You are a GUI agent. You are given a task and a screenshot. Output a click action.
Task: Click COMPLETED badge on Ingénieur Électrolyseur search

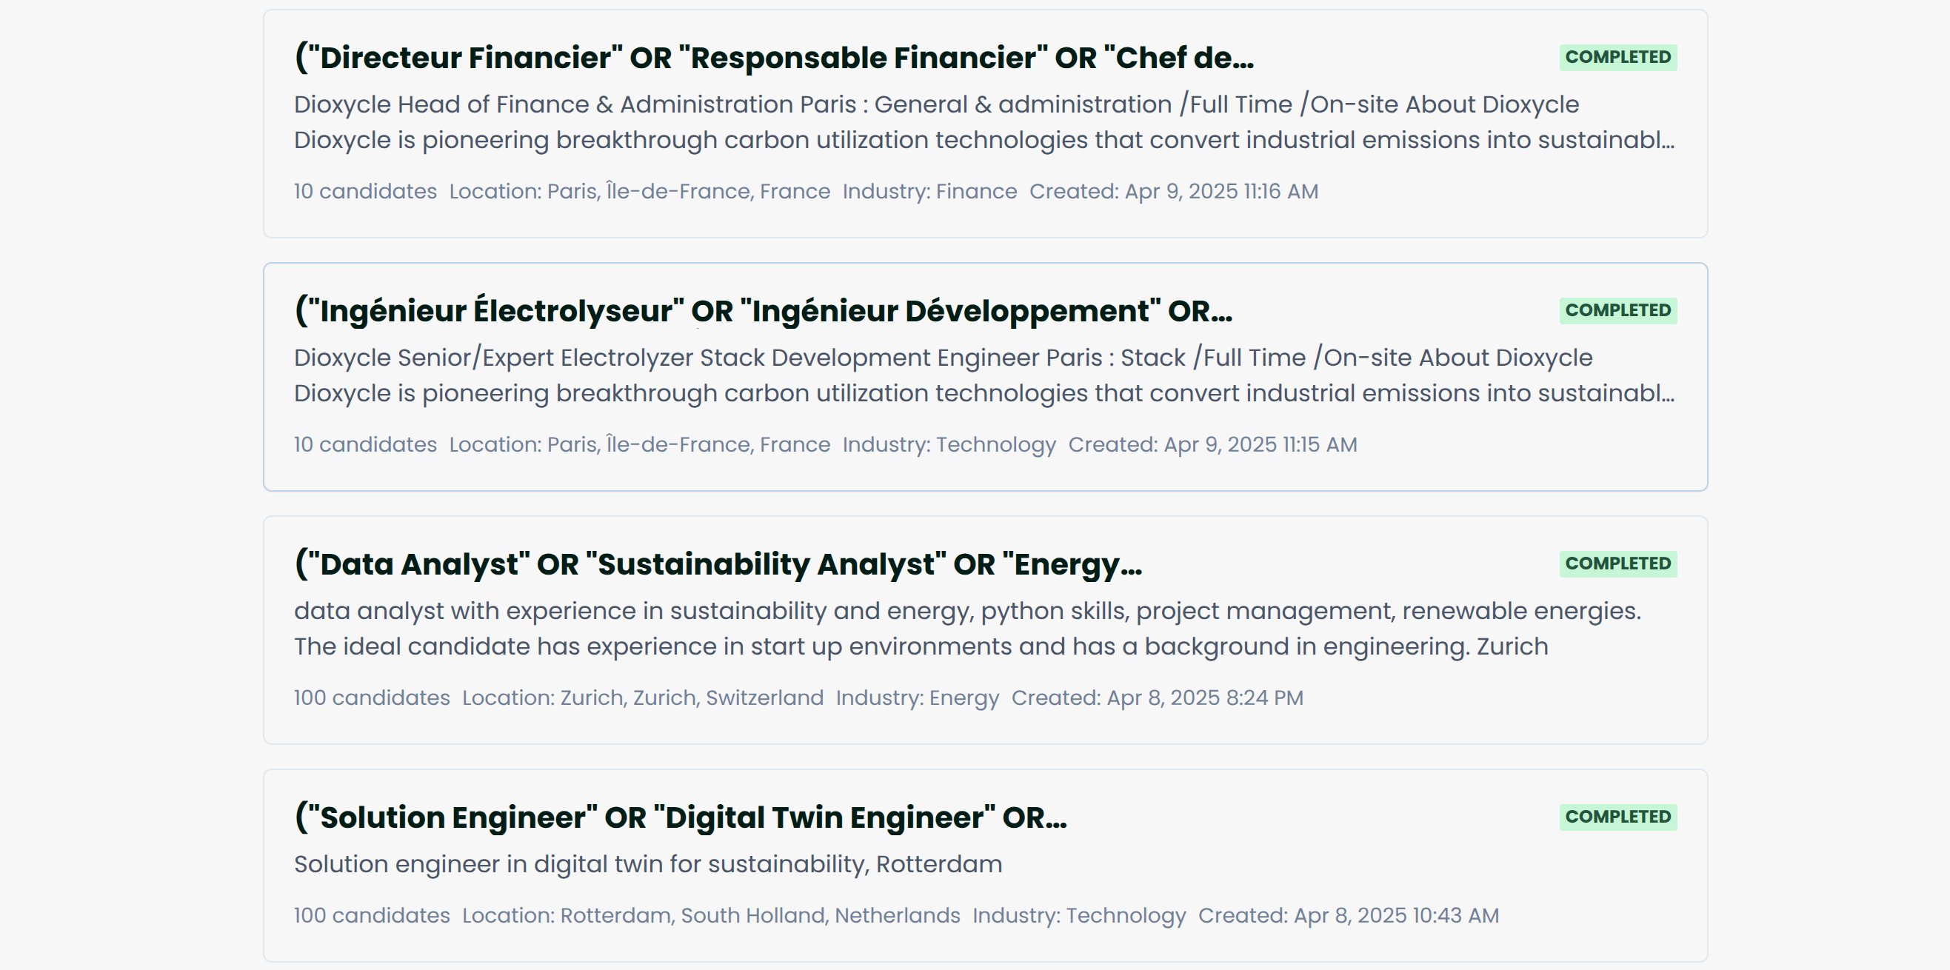coord(1617,311)
